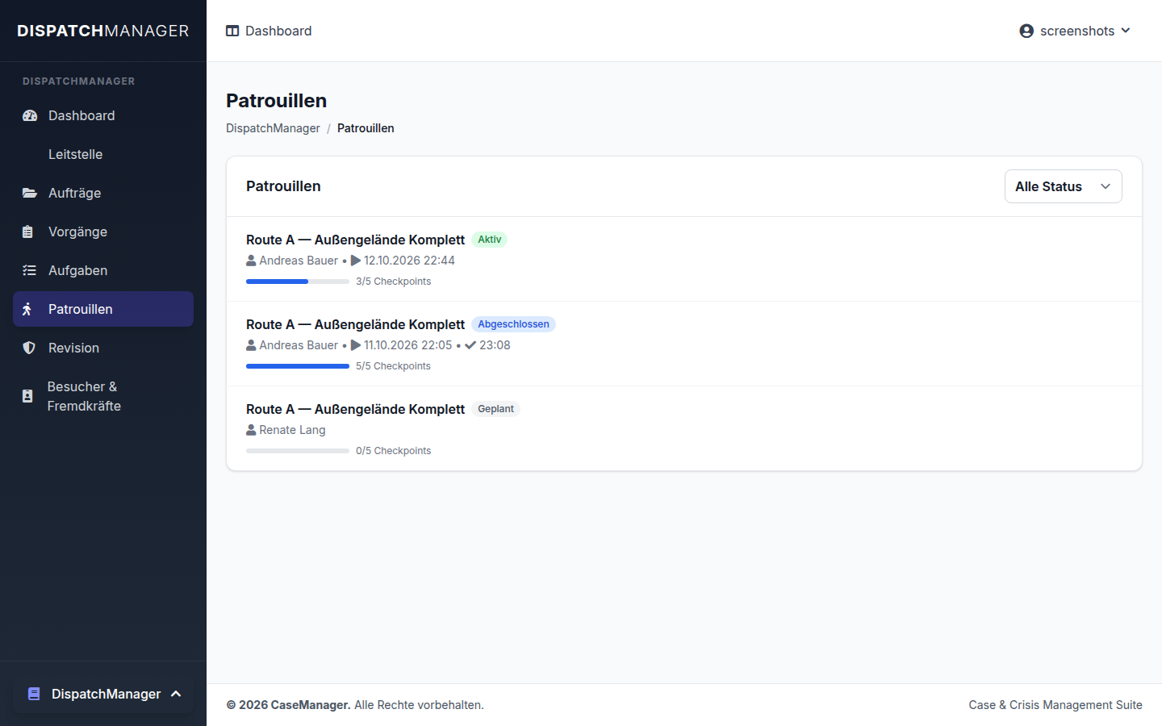Click the person icon beside Renate Lang
The image size is (1162, 726).
pos(251,430)
